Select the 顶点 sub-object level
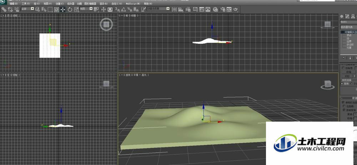This screenshot has width=357, height=165. (349, 35)
